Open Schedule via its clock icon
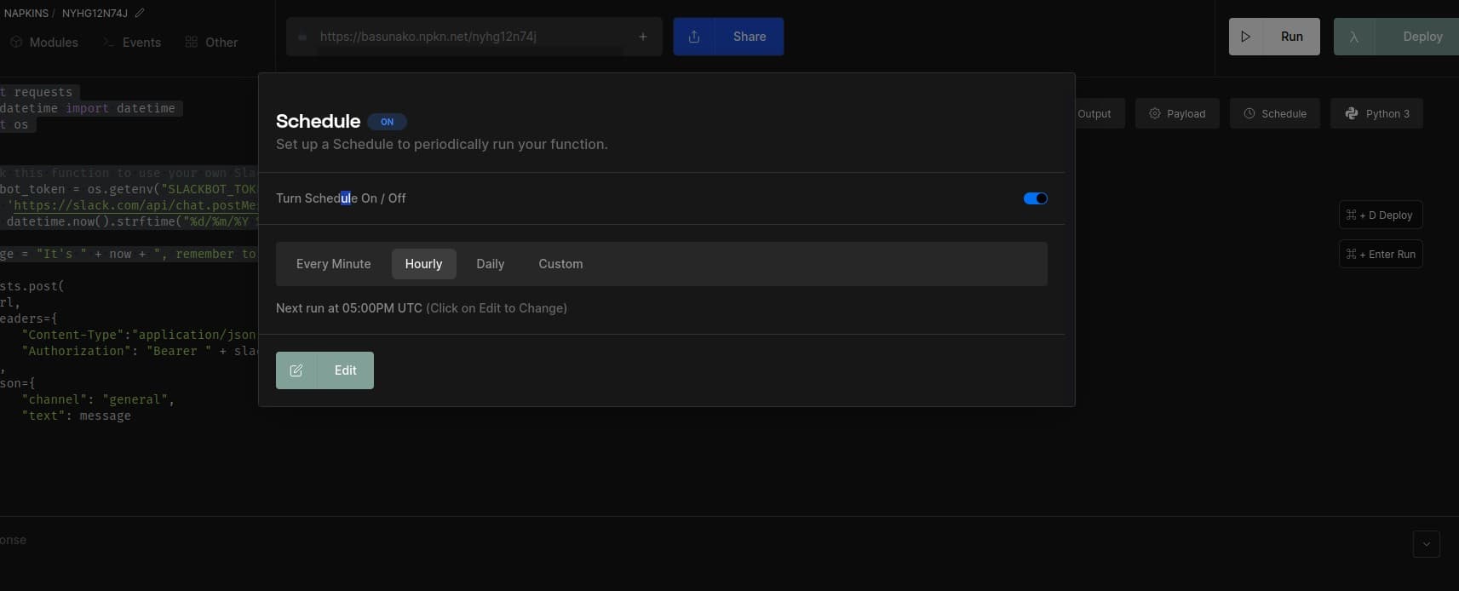Viewport: 1459px width, 591px height. [1249, 113]
